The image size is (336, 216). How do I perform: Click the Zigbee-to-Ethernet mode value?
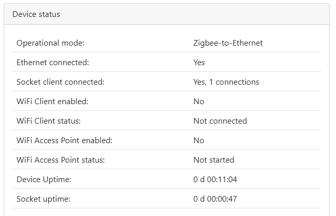(228, 43)
